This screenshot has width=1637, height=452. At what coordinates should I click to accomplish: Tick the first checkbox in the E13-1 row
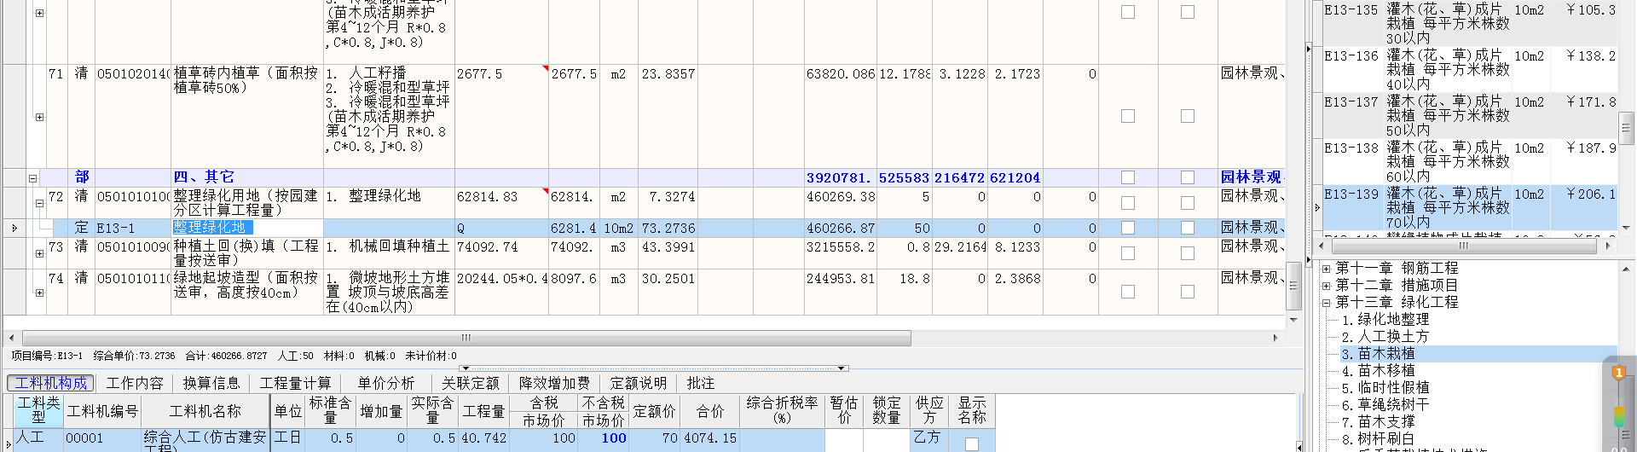(1128, 228)
